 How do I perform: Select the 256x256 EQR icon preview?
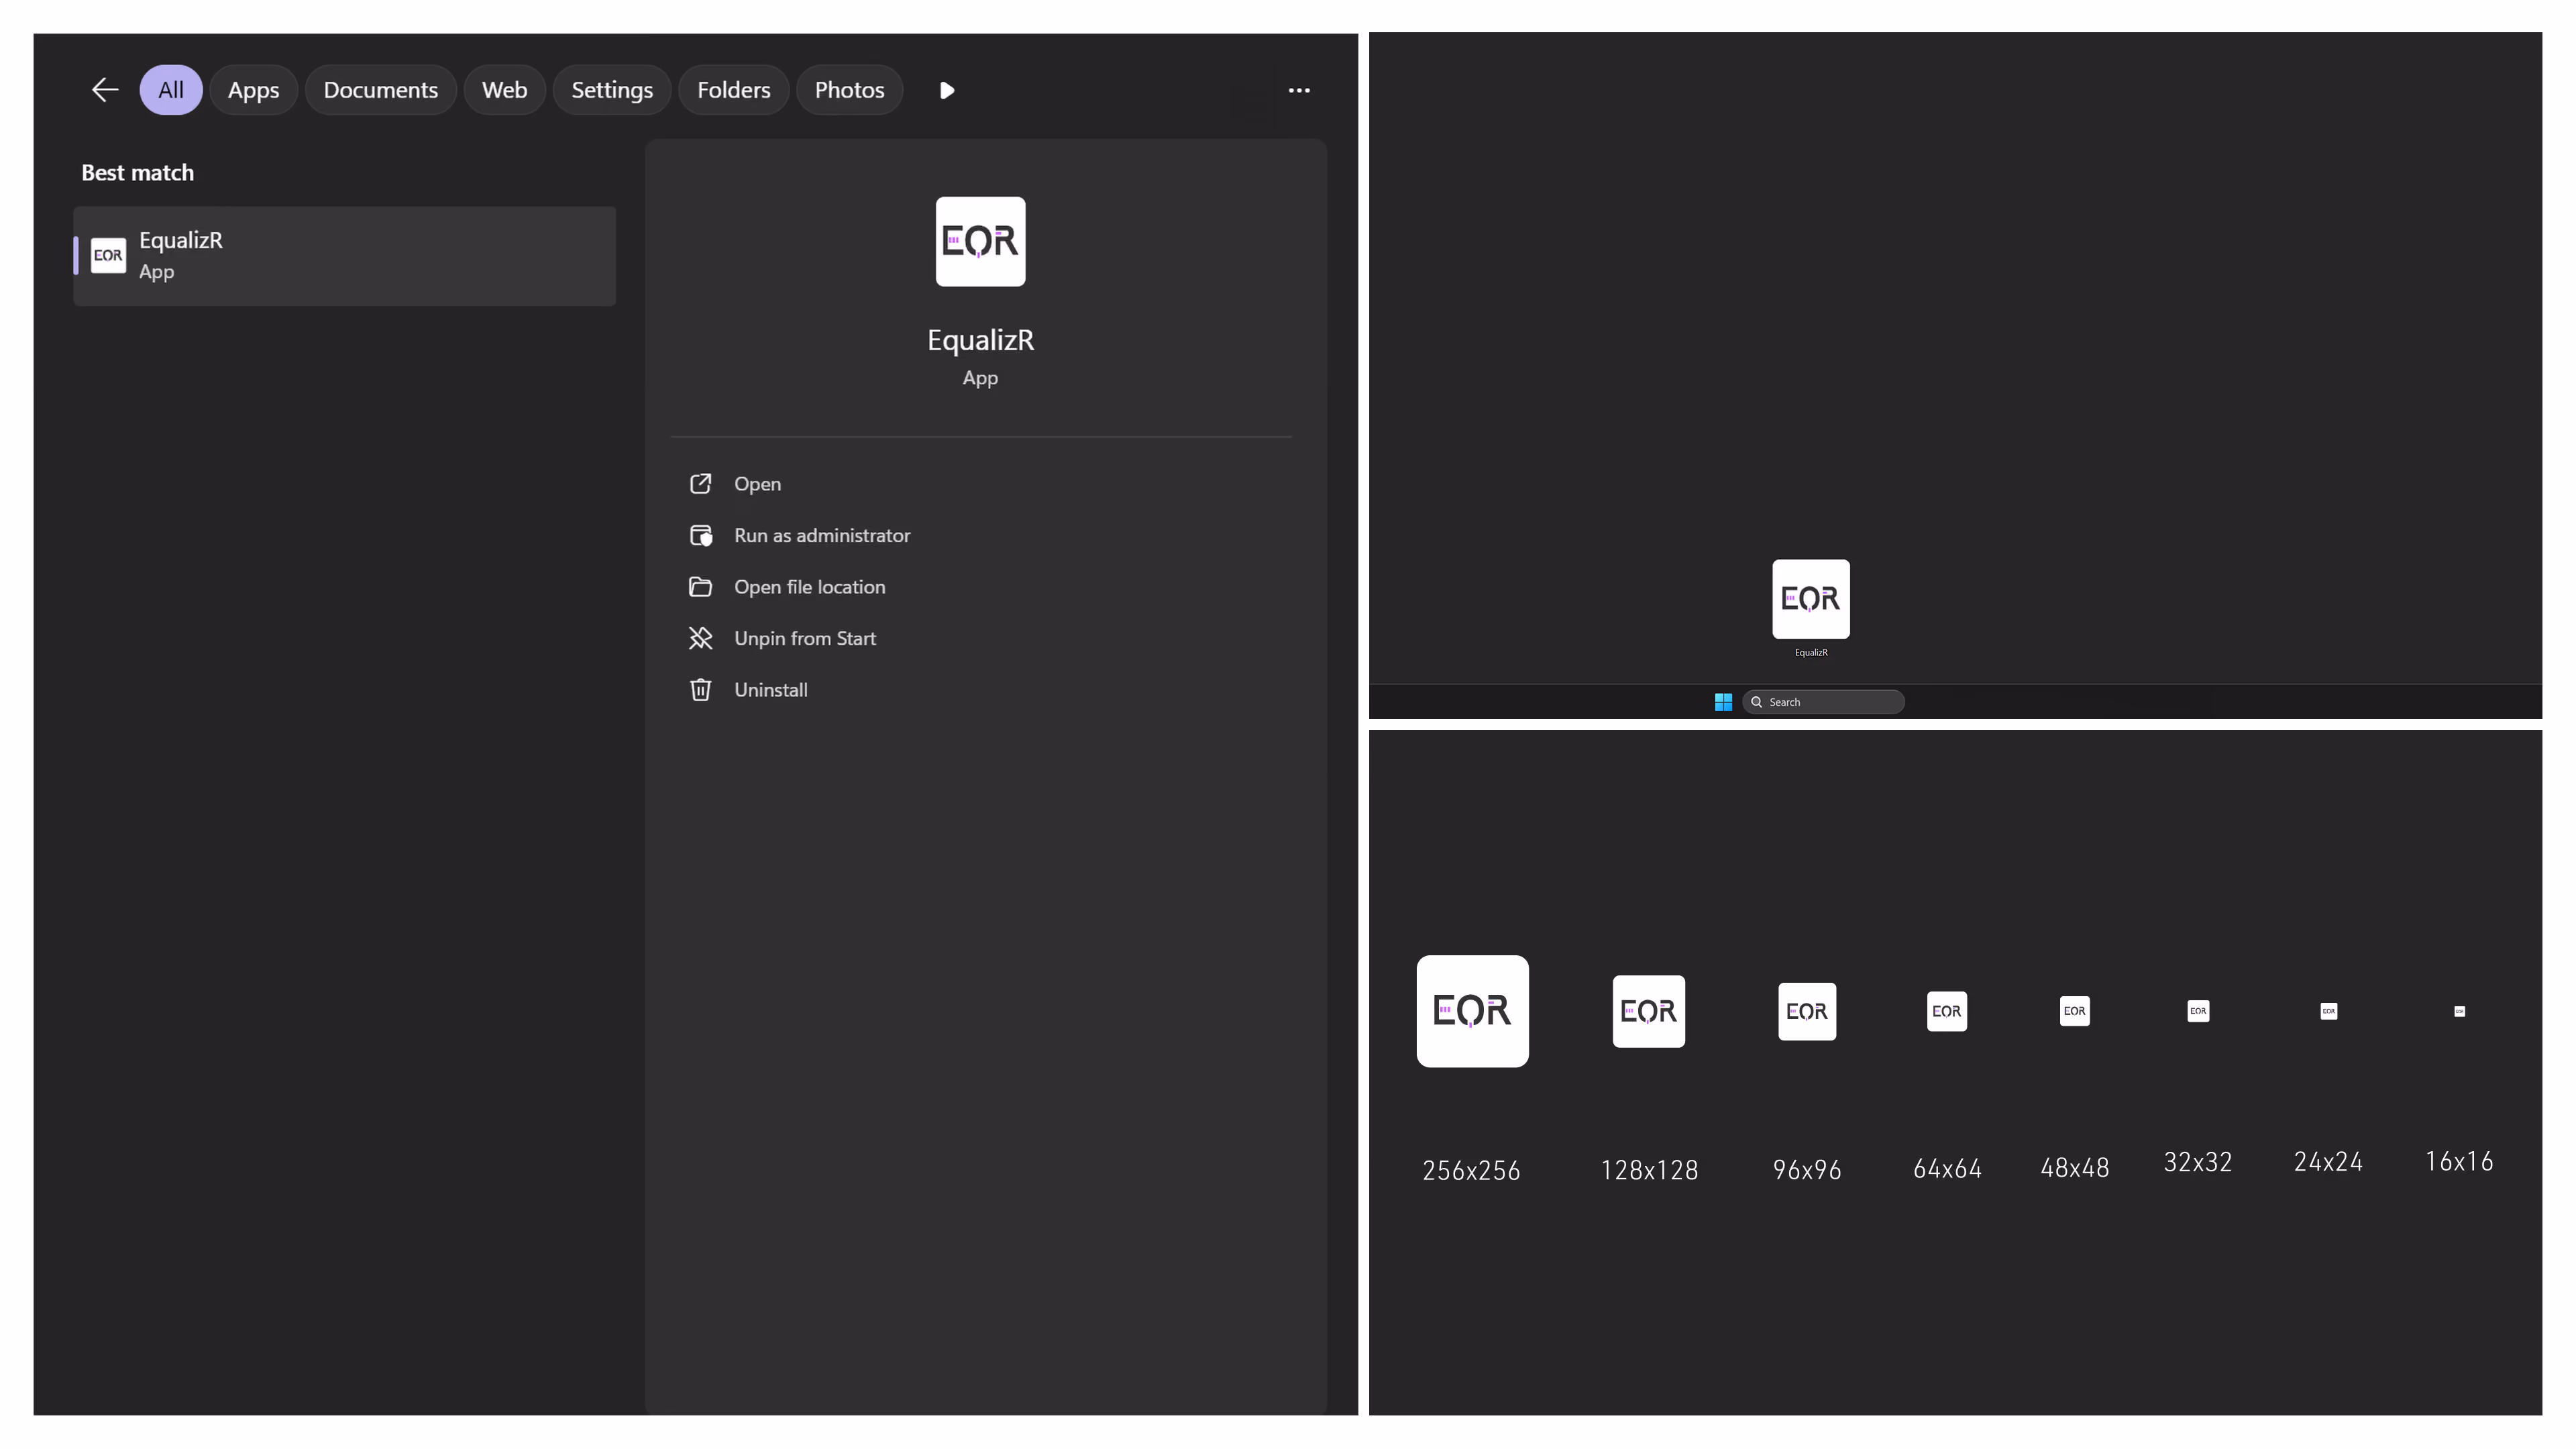[1472, 1011]
